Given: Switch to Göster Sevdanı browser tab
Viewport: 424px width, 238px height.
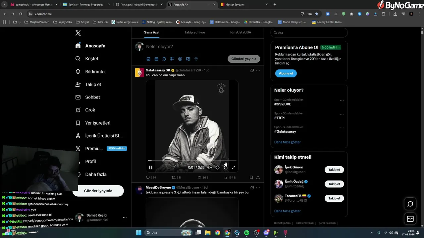Looking at the screenshot, I should pos(244,5).
